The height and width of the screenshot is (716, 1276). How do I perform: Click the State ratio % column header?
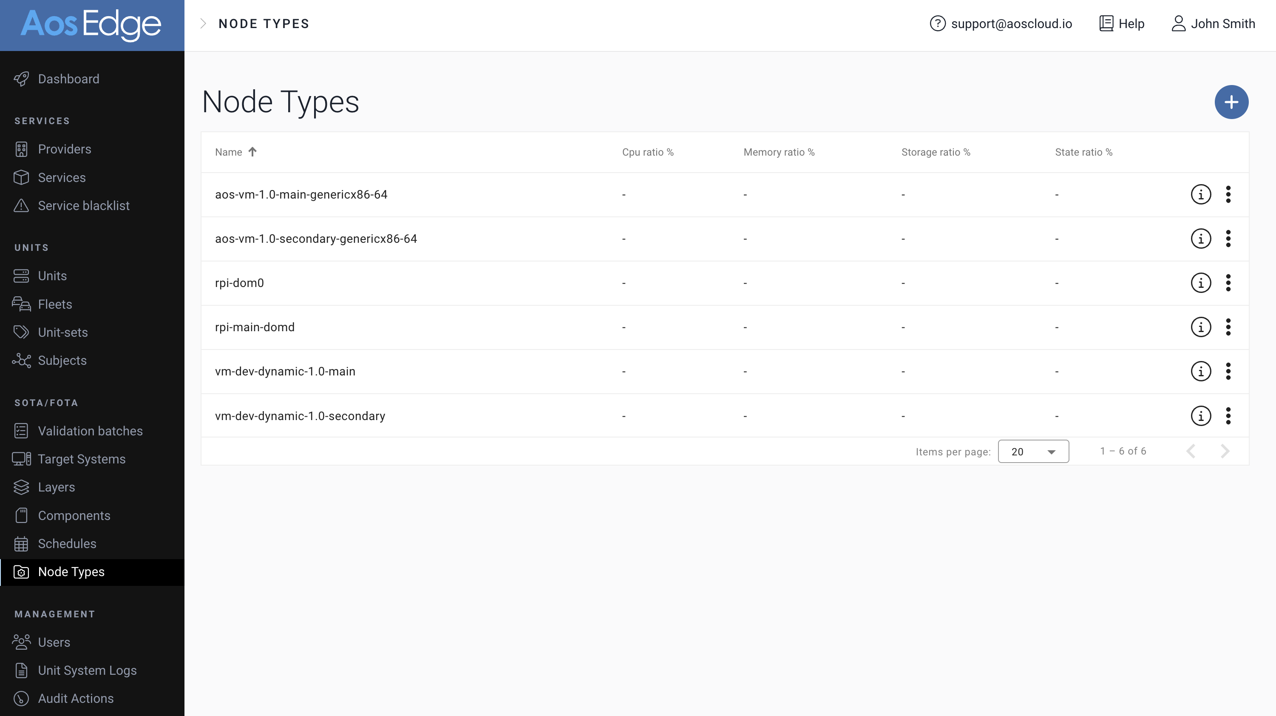(x=1084, y=152)
